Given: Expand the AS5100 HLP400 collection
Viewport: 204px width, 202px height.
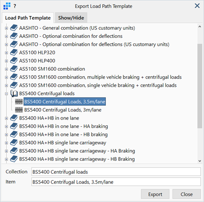Looking at the screenshot, I should pyautogui.click(x=6, y=61).
